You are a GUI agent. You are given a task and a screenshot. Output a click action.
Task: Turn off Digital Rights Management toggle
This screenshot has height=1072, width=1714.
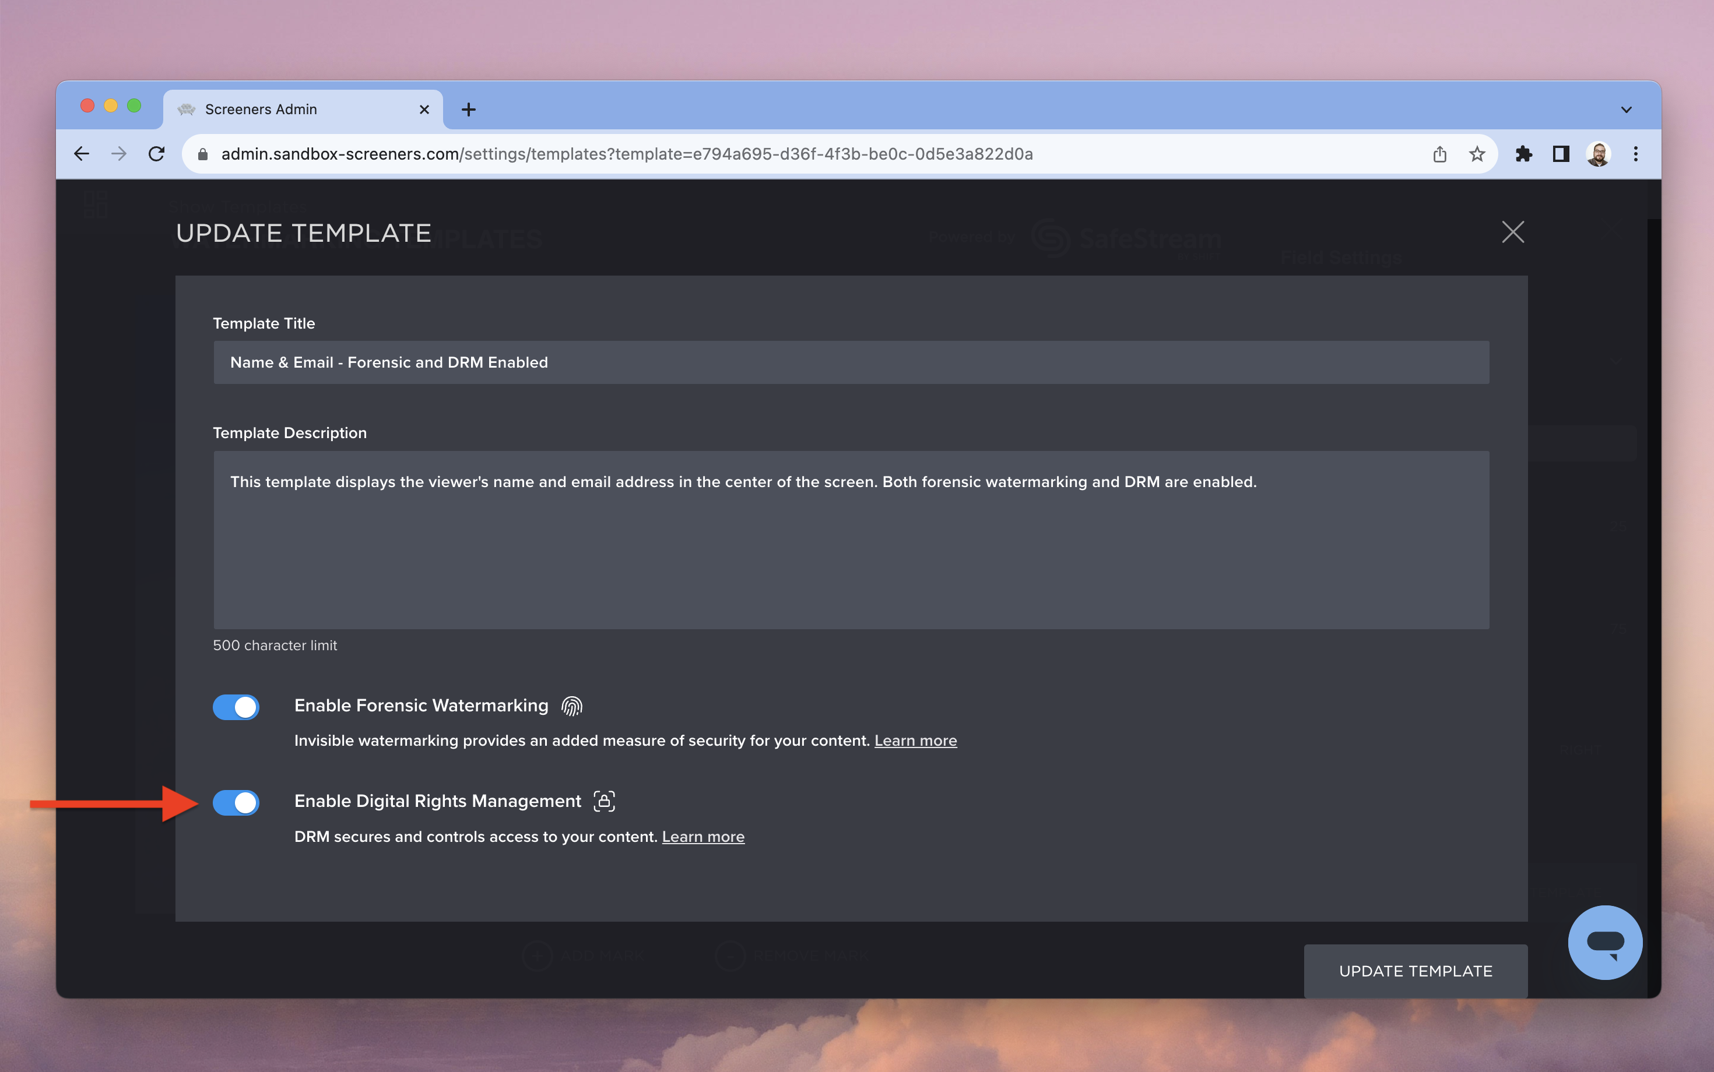point(236,803)
